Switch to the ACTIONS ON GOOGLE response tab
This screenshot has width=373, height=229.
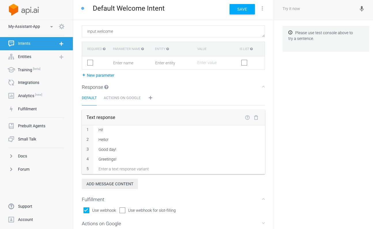(x=122, y=98)
